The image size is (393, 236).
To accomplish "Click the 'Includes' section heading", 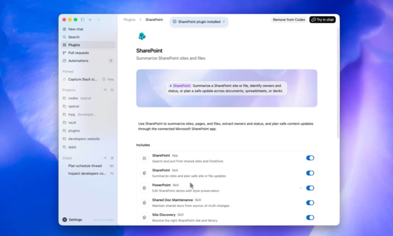I will click(x=143, y=145).
